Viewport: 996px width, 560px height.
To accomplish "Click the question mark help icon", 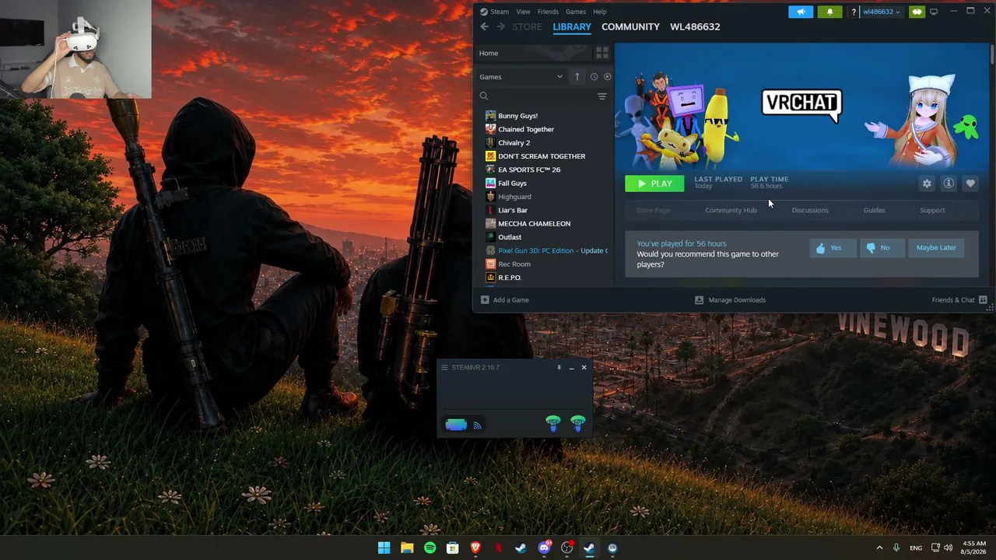I will click(x=854, y=12).
